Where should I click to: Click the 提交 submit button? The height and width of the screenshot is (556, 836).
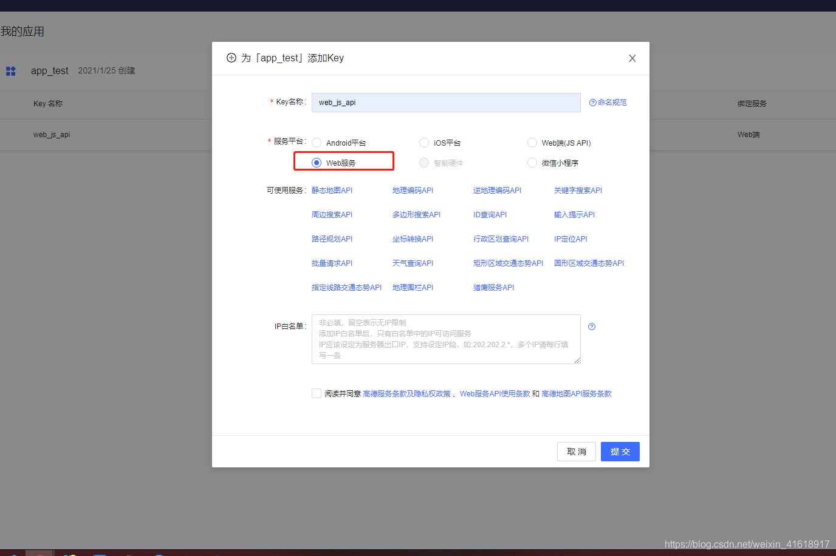pos(620,452)
